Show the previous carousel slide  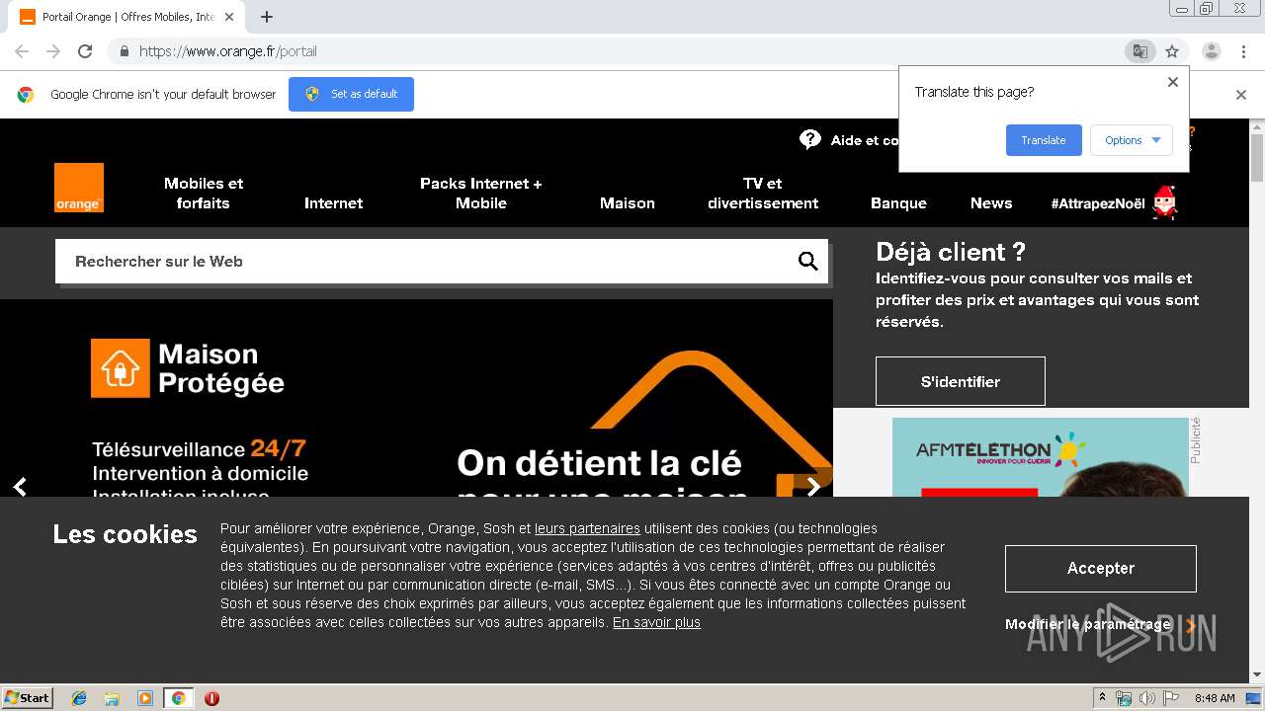20,486
